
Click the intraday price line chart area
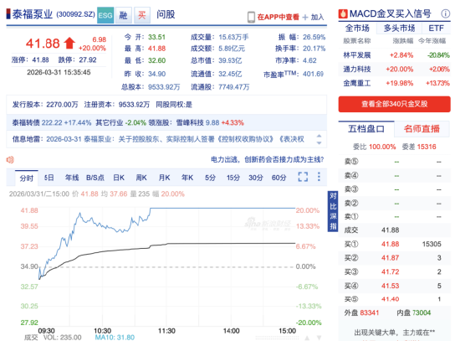point(167,266)
